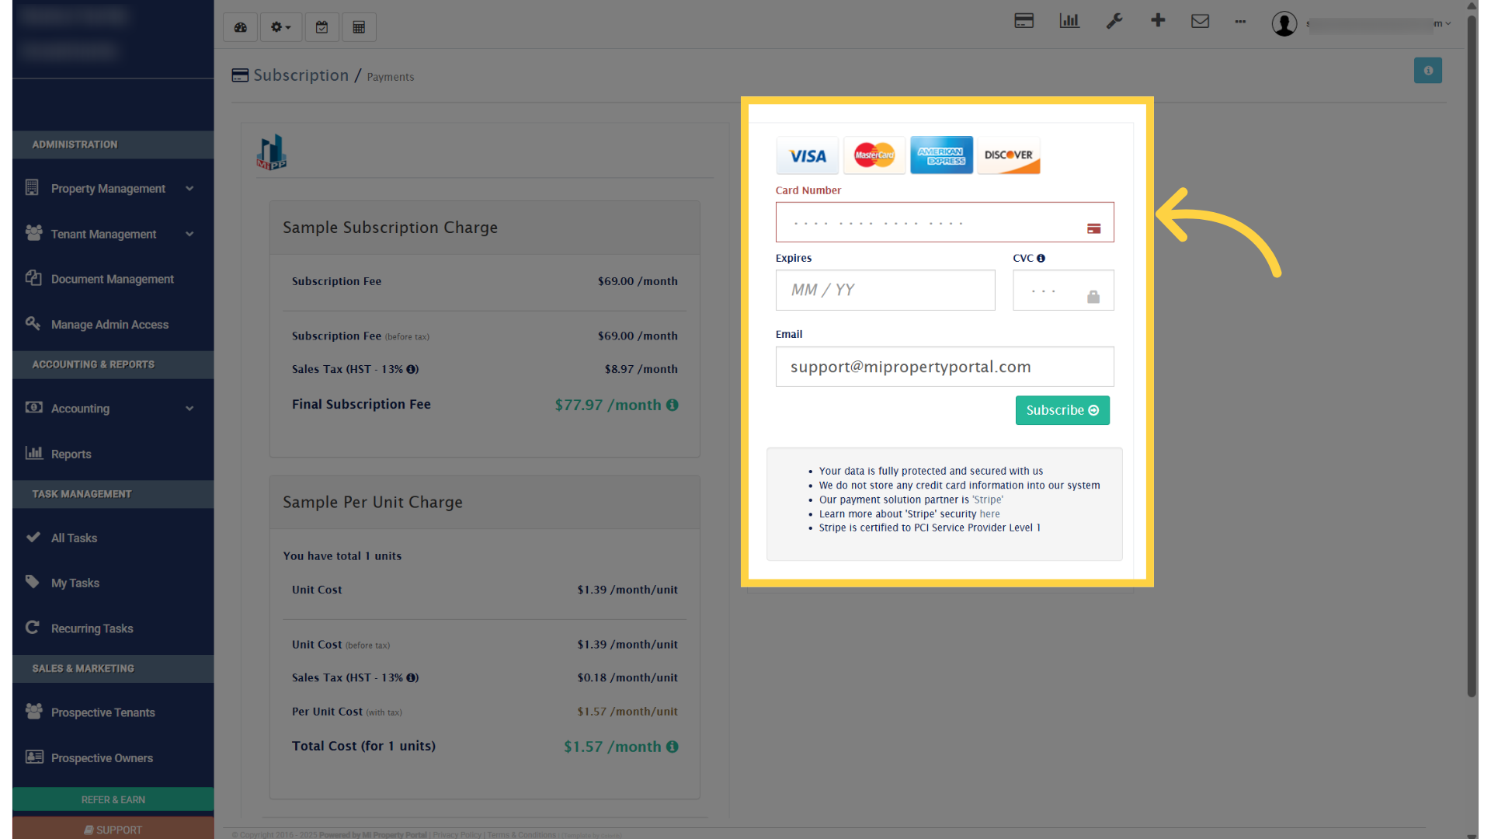Open the dashboard speedometer icon
This screenshot has width=1491, height=839.
(x=240, y=27)
